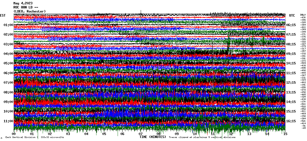Click the 16:15 UTC time label

[291, 121]
